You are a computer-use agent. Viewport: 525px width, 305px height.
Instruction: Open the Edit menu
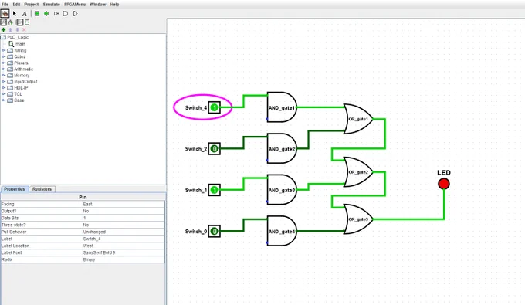(16, 5)
